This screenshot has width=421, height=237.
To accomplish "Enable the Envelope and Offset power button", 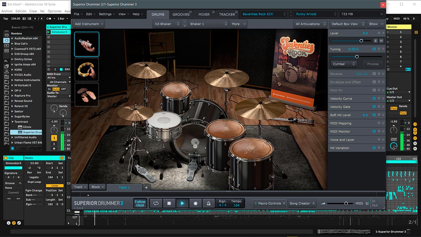I will point(374,82).
